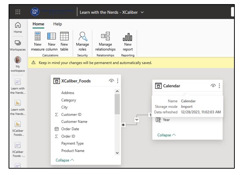The height and width of the screenshot is (175, 243).
Task: Open Learn with the Nerds report item
Action: [18, 107]
